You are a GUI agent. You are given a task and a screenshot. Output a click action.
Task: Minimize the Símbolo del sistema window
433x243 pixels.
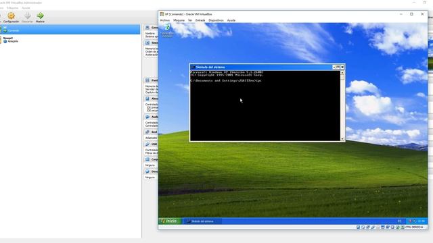pos(334,67)
